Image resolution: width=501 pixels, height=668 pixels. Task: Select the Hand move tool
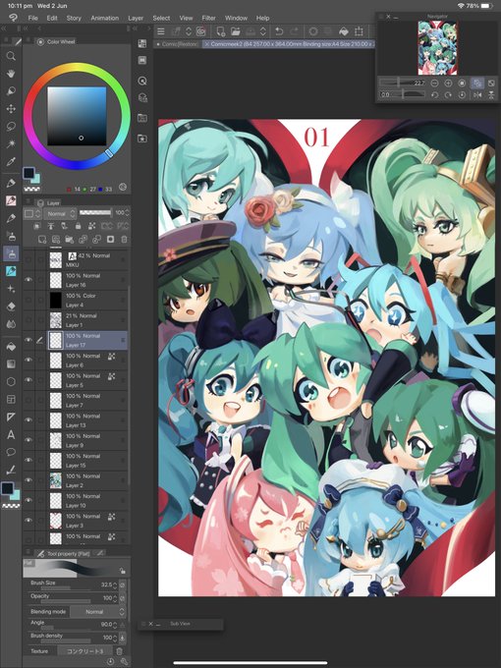11,74
